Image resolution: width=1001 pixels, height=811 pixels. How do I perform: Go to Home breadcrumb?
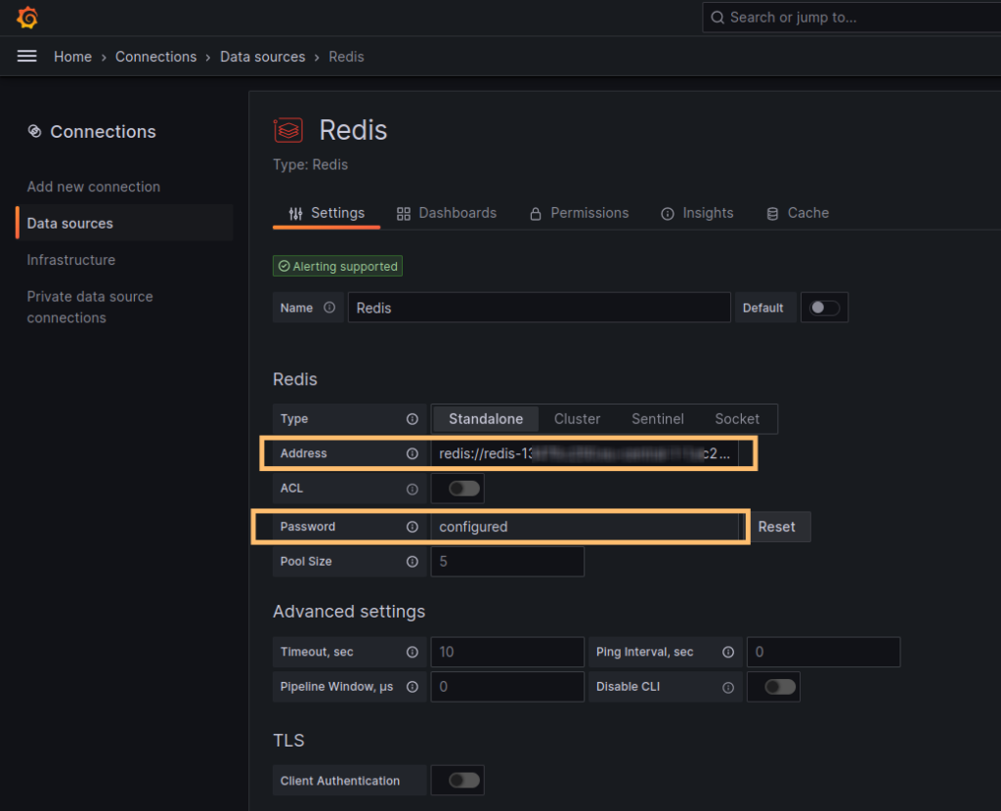click(72, 57)
